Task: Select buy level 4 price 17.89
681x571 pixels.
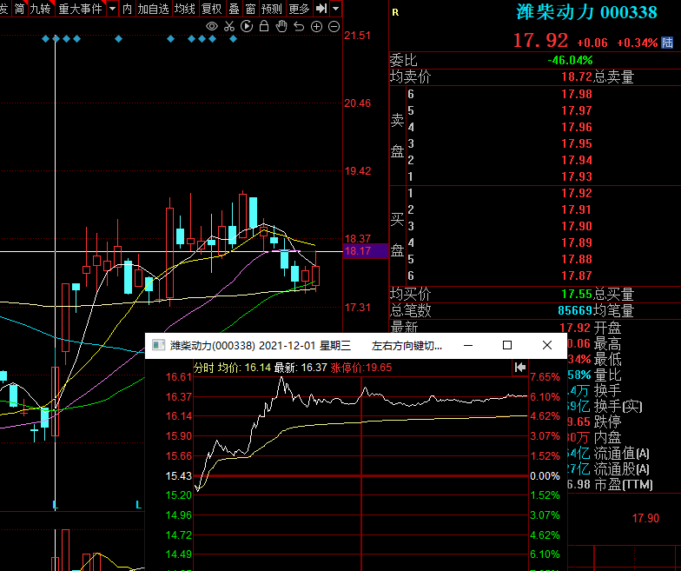Action: [577, 242]
